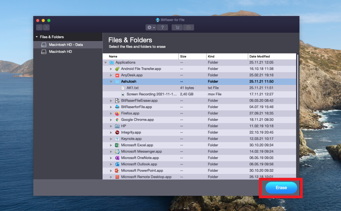Expand the HP folder row
The image size is (341, 211).
111,126
